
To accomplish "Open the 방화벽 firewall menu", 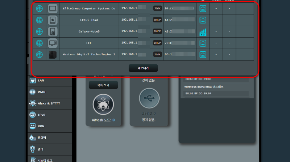I will [50, 138].
